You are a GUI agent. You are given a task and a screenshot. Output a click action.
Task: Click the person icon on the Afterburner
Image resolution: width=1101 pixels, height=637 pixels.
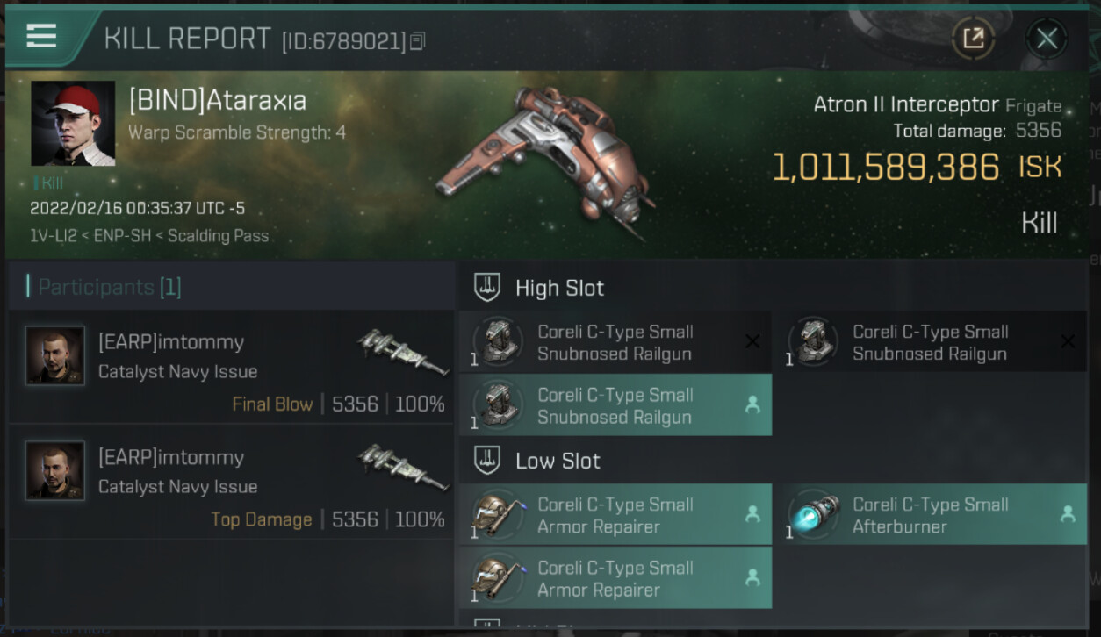point(1068,515)
